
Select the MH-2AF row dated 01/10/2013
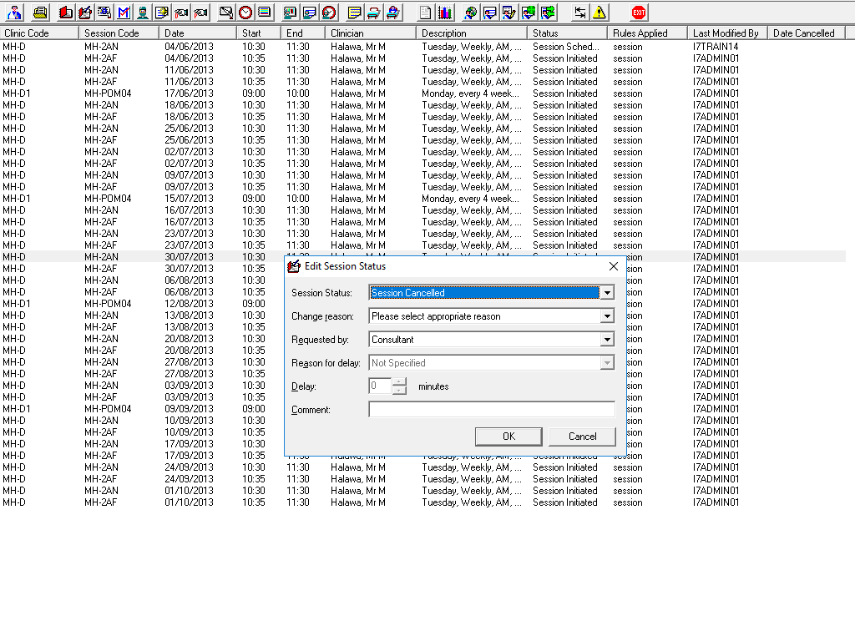click(422, 502)
